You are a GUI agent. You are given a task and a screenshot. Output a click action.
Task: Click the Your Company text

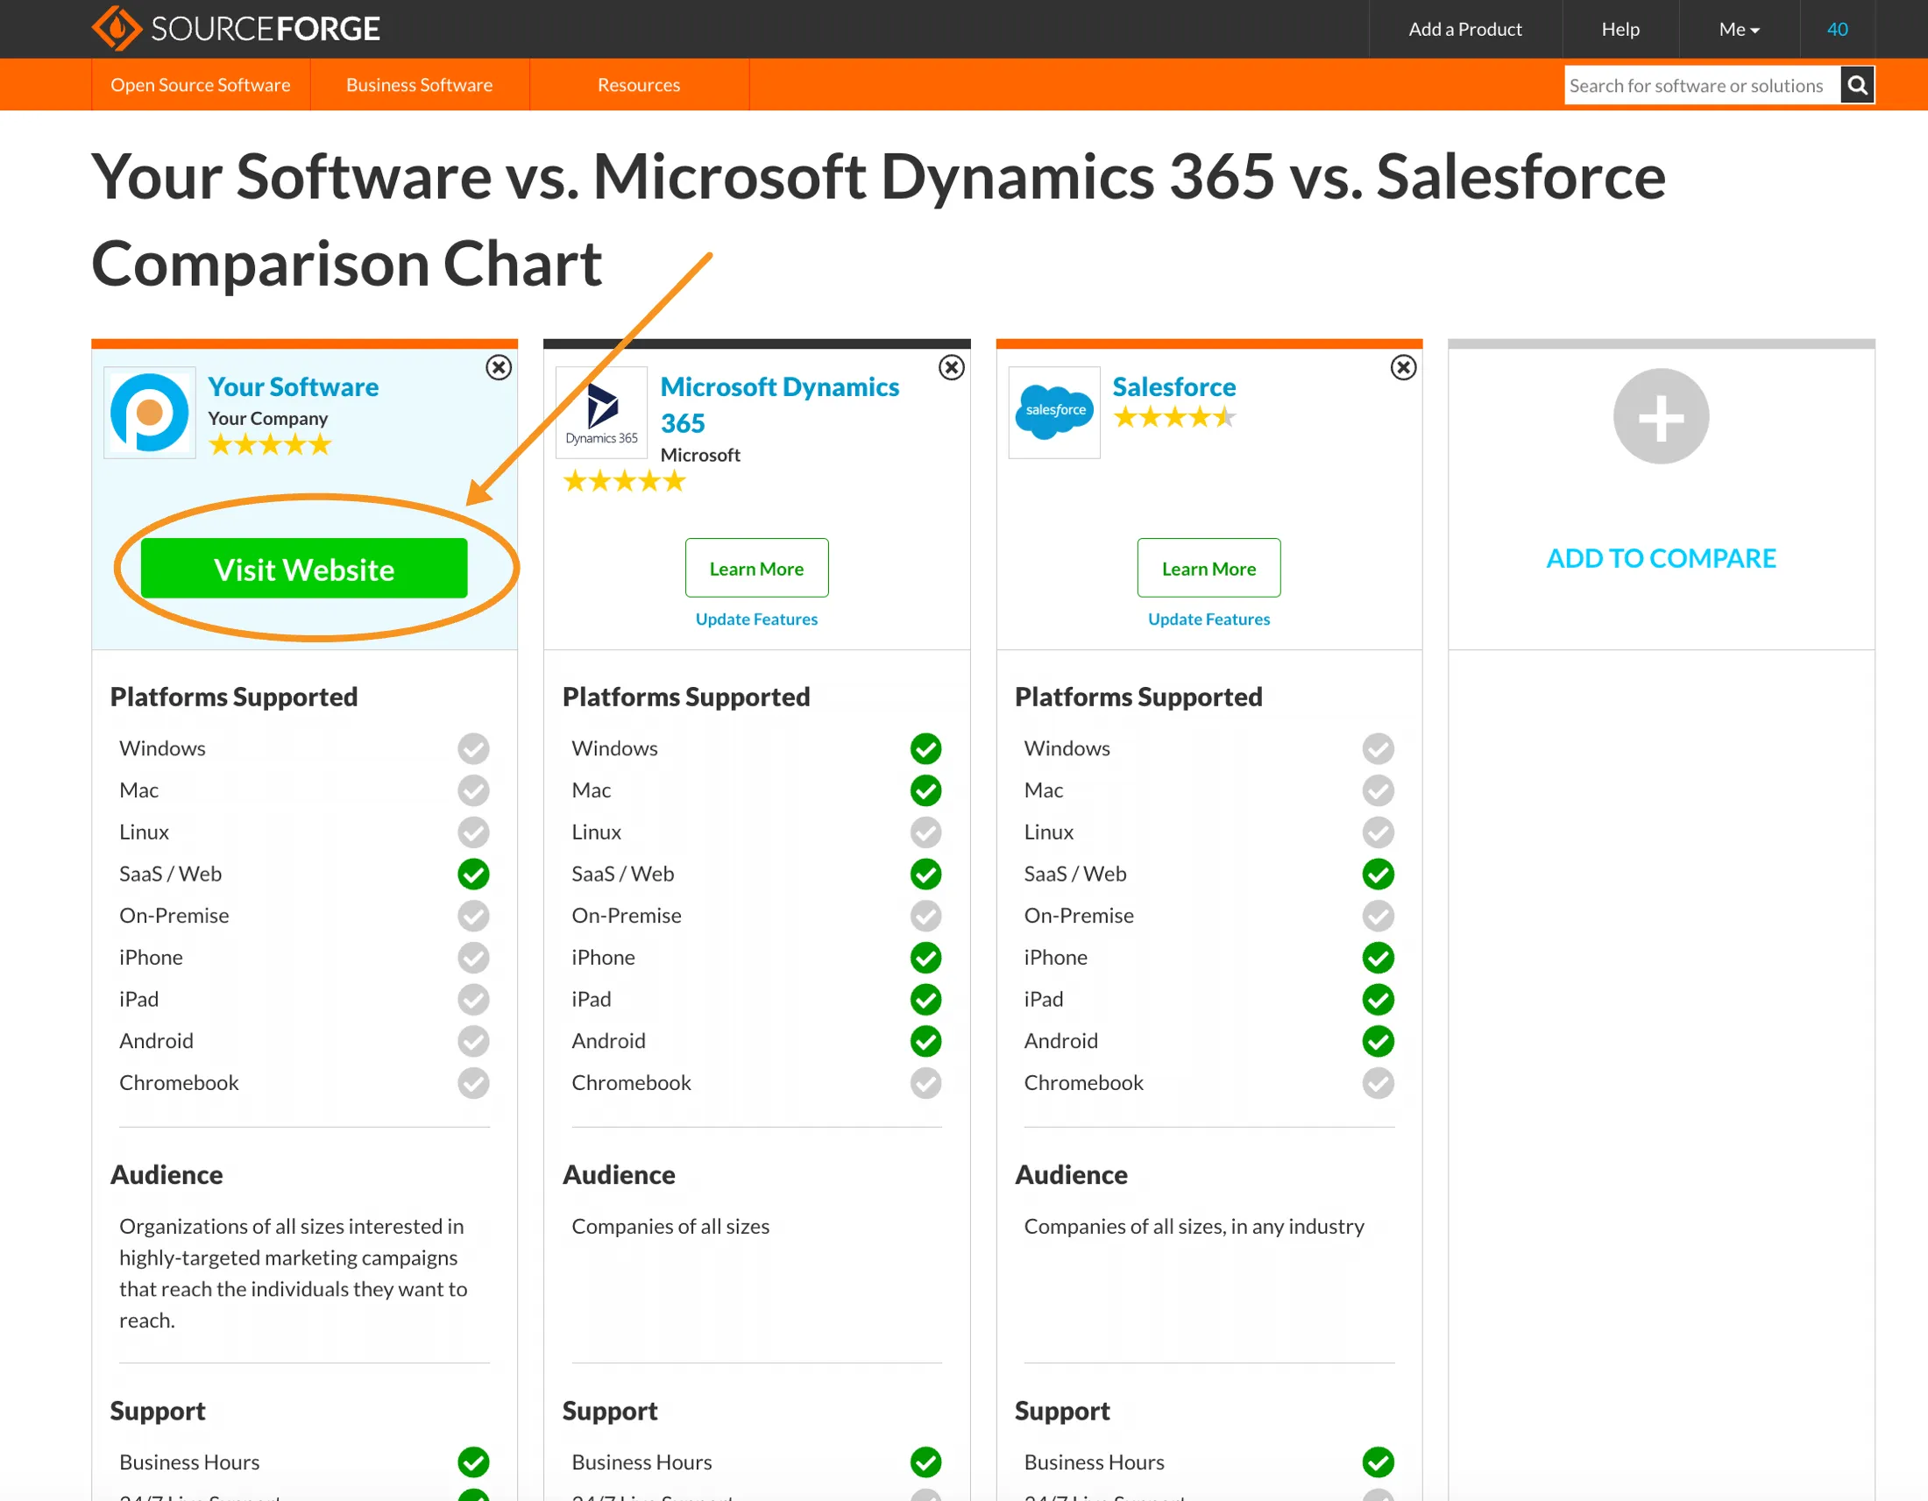tap(267, 418)
